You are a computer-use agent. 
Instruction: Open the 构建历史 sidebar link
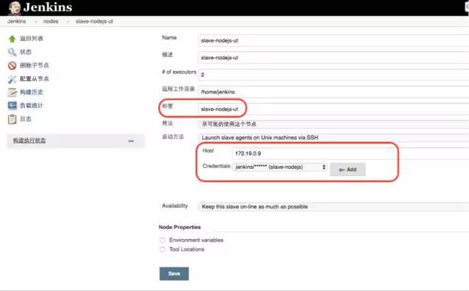point(32,92)
